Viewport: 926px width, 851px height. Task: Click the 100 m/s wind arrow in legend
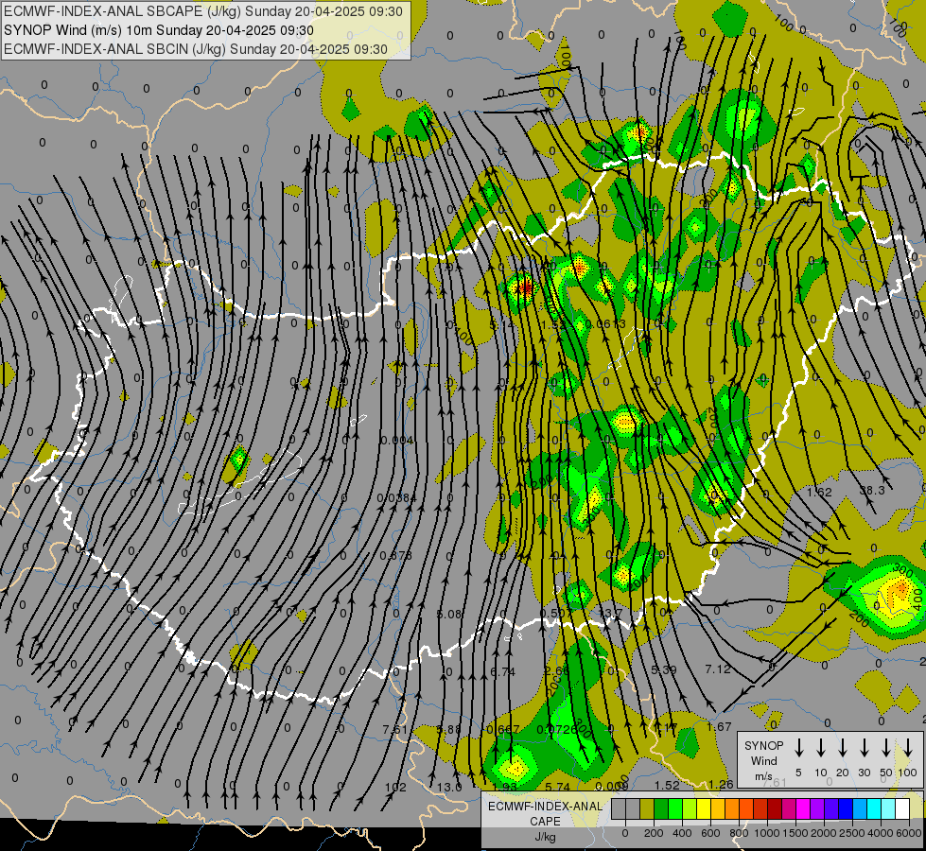tap(908, 748)
